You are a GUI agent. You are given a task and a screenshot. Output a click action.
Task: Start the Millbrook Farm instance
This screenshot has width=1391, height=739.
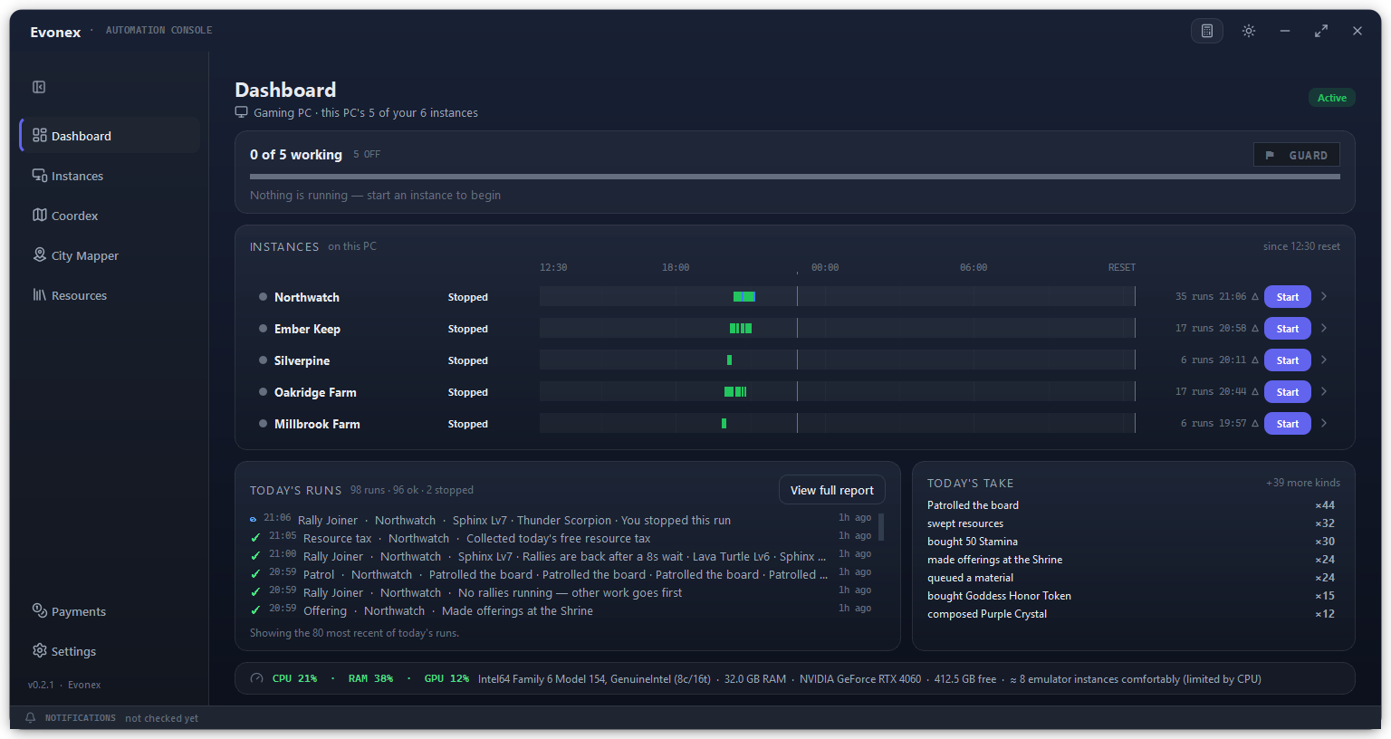[x=1287, y=424]
